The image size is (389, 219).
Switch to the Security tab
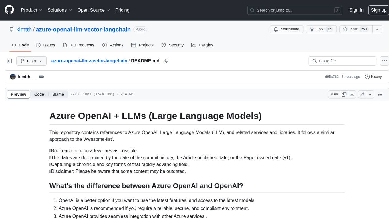172,45
